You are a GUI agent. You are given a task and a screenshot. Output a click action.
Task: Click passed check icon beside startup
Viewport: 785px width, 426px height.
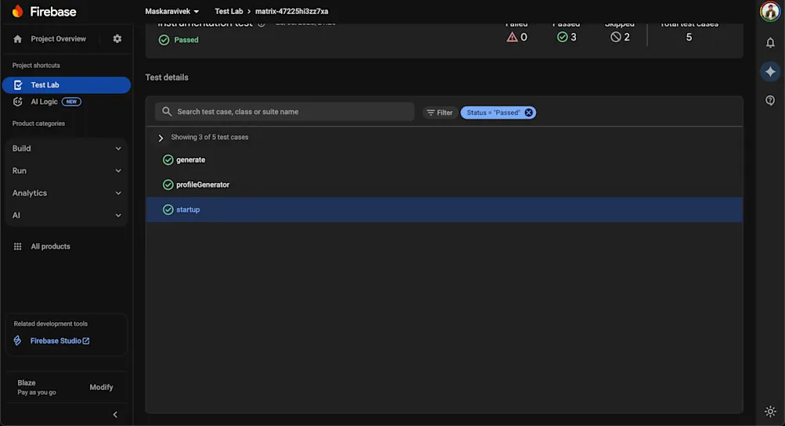pyautogui.click(x=167, y=210)
